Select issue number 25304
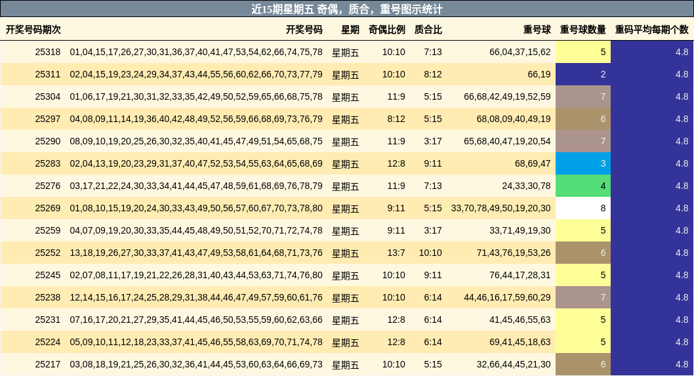Viewport: 694px width, 376px height. pyautogui.click(x=48, y=96)
